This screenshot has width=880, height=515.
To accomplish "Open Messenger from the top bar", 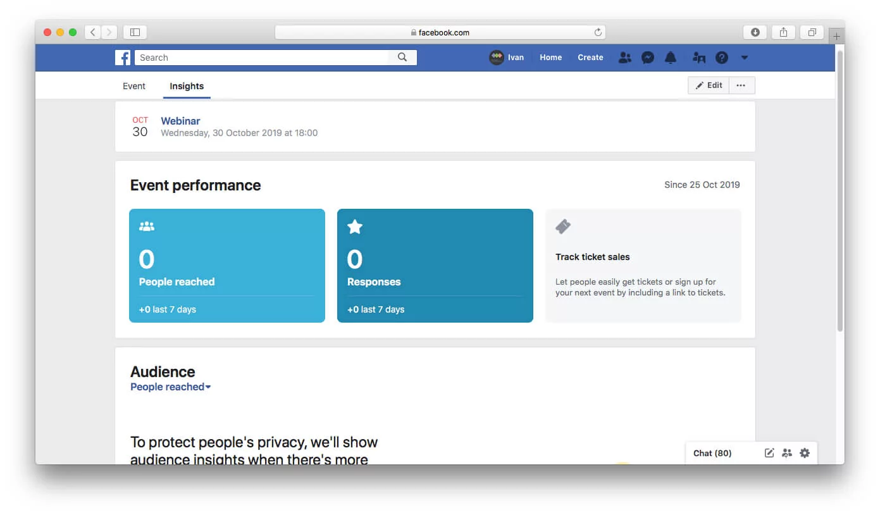I will [x=647, y=57].
